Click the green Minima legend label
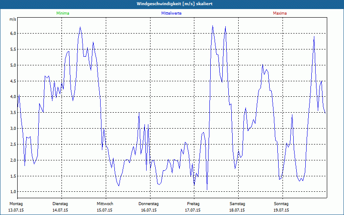This screenshot has height=215, width=344. pyautogui.click(x=63, y=13)
